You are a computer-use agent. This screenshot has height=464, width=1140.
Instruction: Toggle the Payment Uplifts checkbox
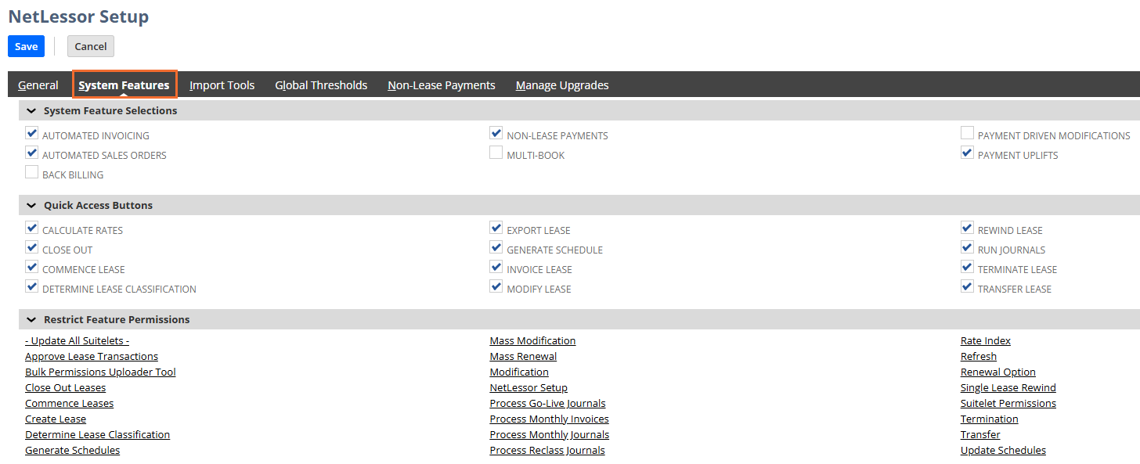[x=968, y=153]
